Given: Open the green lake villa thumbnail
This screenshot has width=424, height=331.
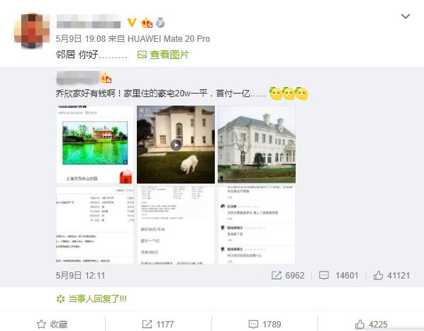Looking at the screenshot, I should pyautogui.click(x=95, y=145).
